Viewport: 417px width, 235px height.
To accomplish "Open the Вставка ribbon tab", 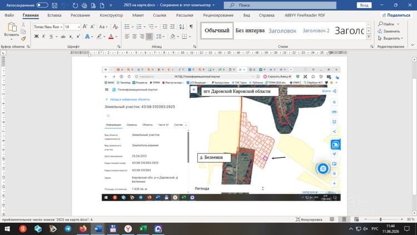I will 54,15.
